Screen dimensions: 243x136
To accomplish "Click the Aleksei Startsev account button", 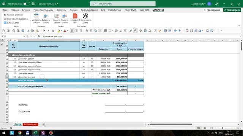I will [202, 4].
